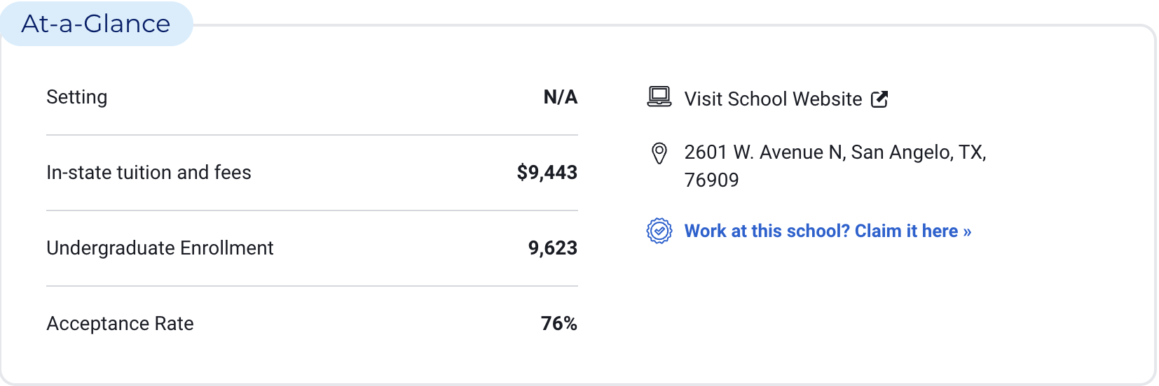Click Work at this school claim link

(828, 231)
